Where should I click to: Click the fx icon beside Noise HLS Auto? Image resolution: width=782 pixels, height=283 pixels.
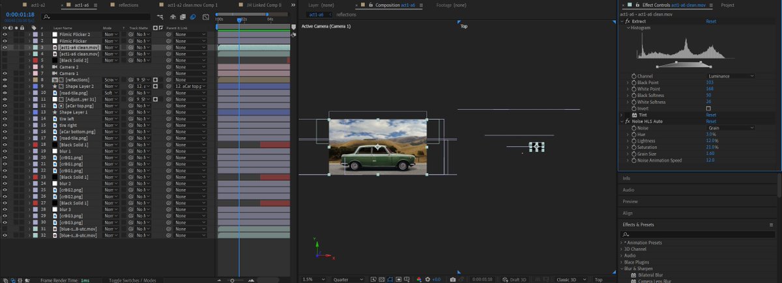tap(628, 121)
